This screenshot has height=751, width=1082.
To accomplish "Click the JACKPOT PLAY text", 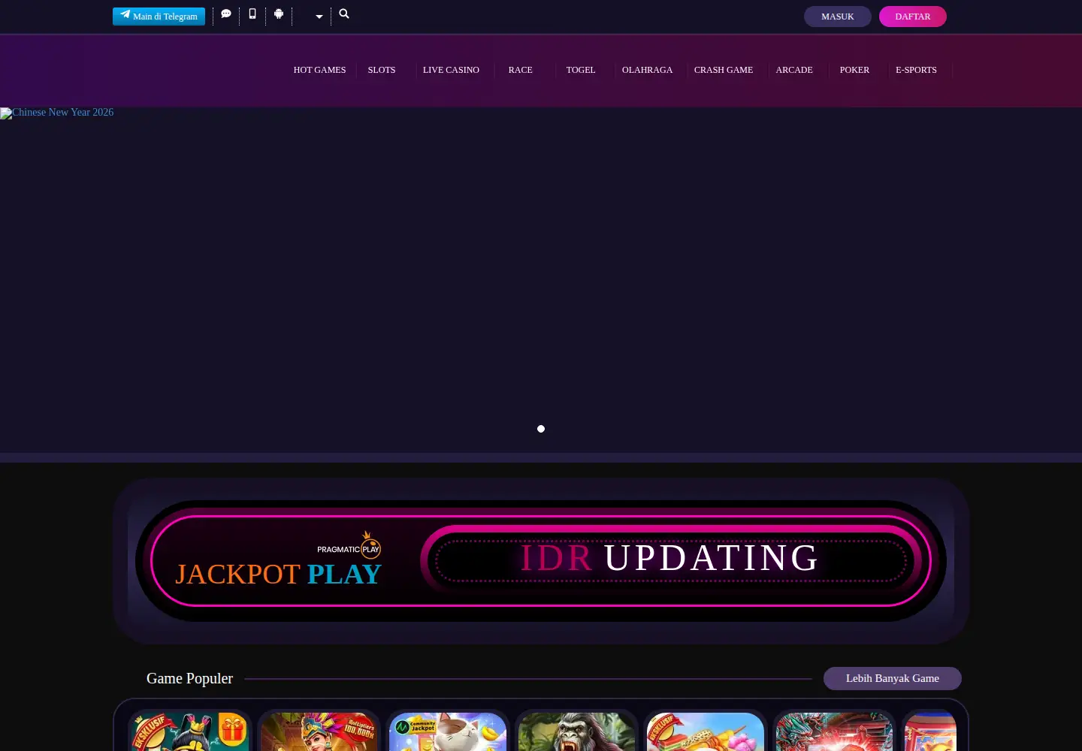I will pyautogui.click(x=278, y=575).
